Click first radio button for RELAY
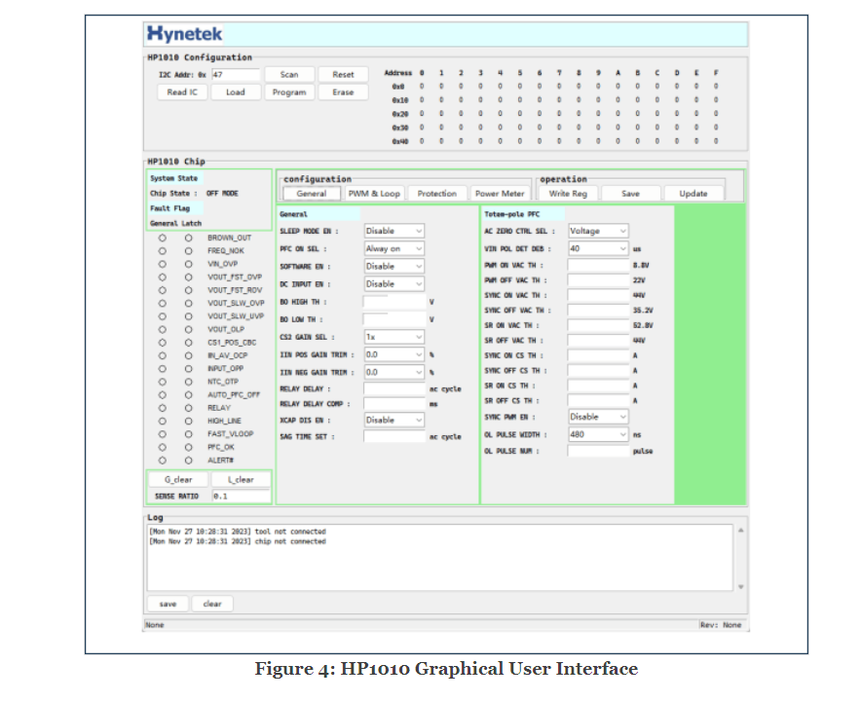 [162, 408]
